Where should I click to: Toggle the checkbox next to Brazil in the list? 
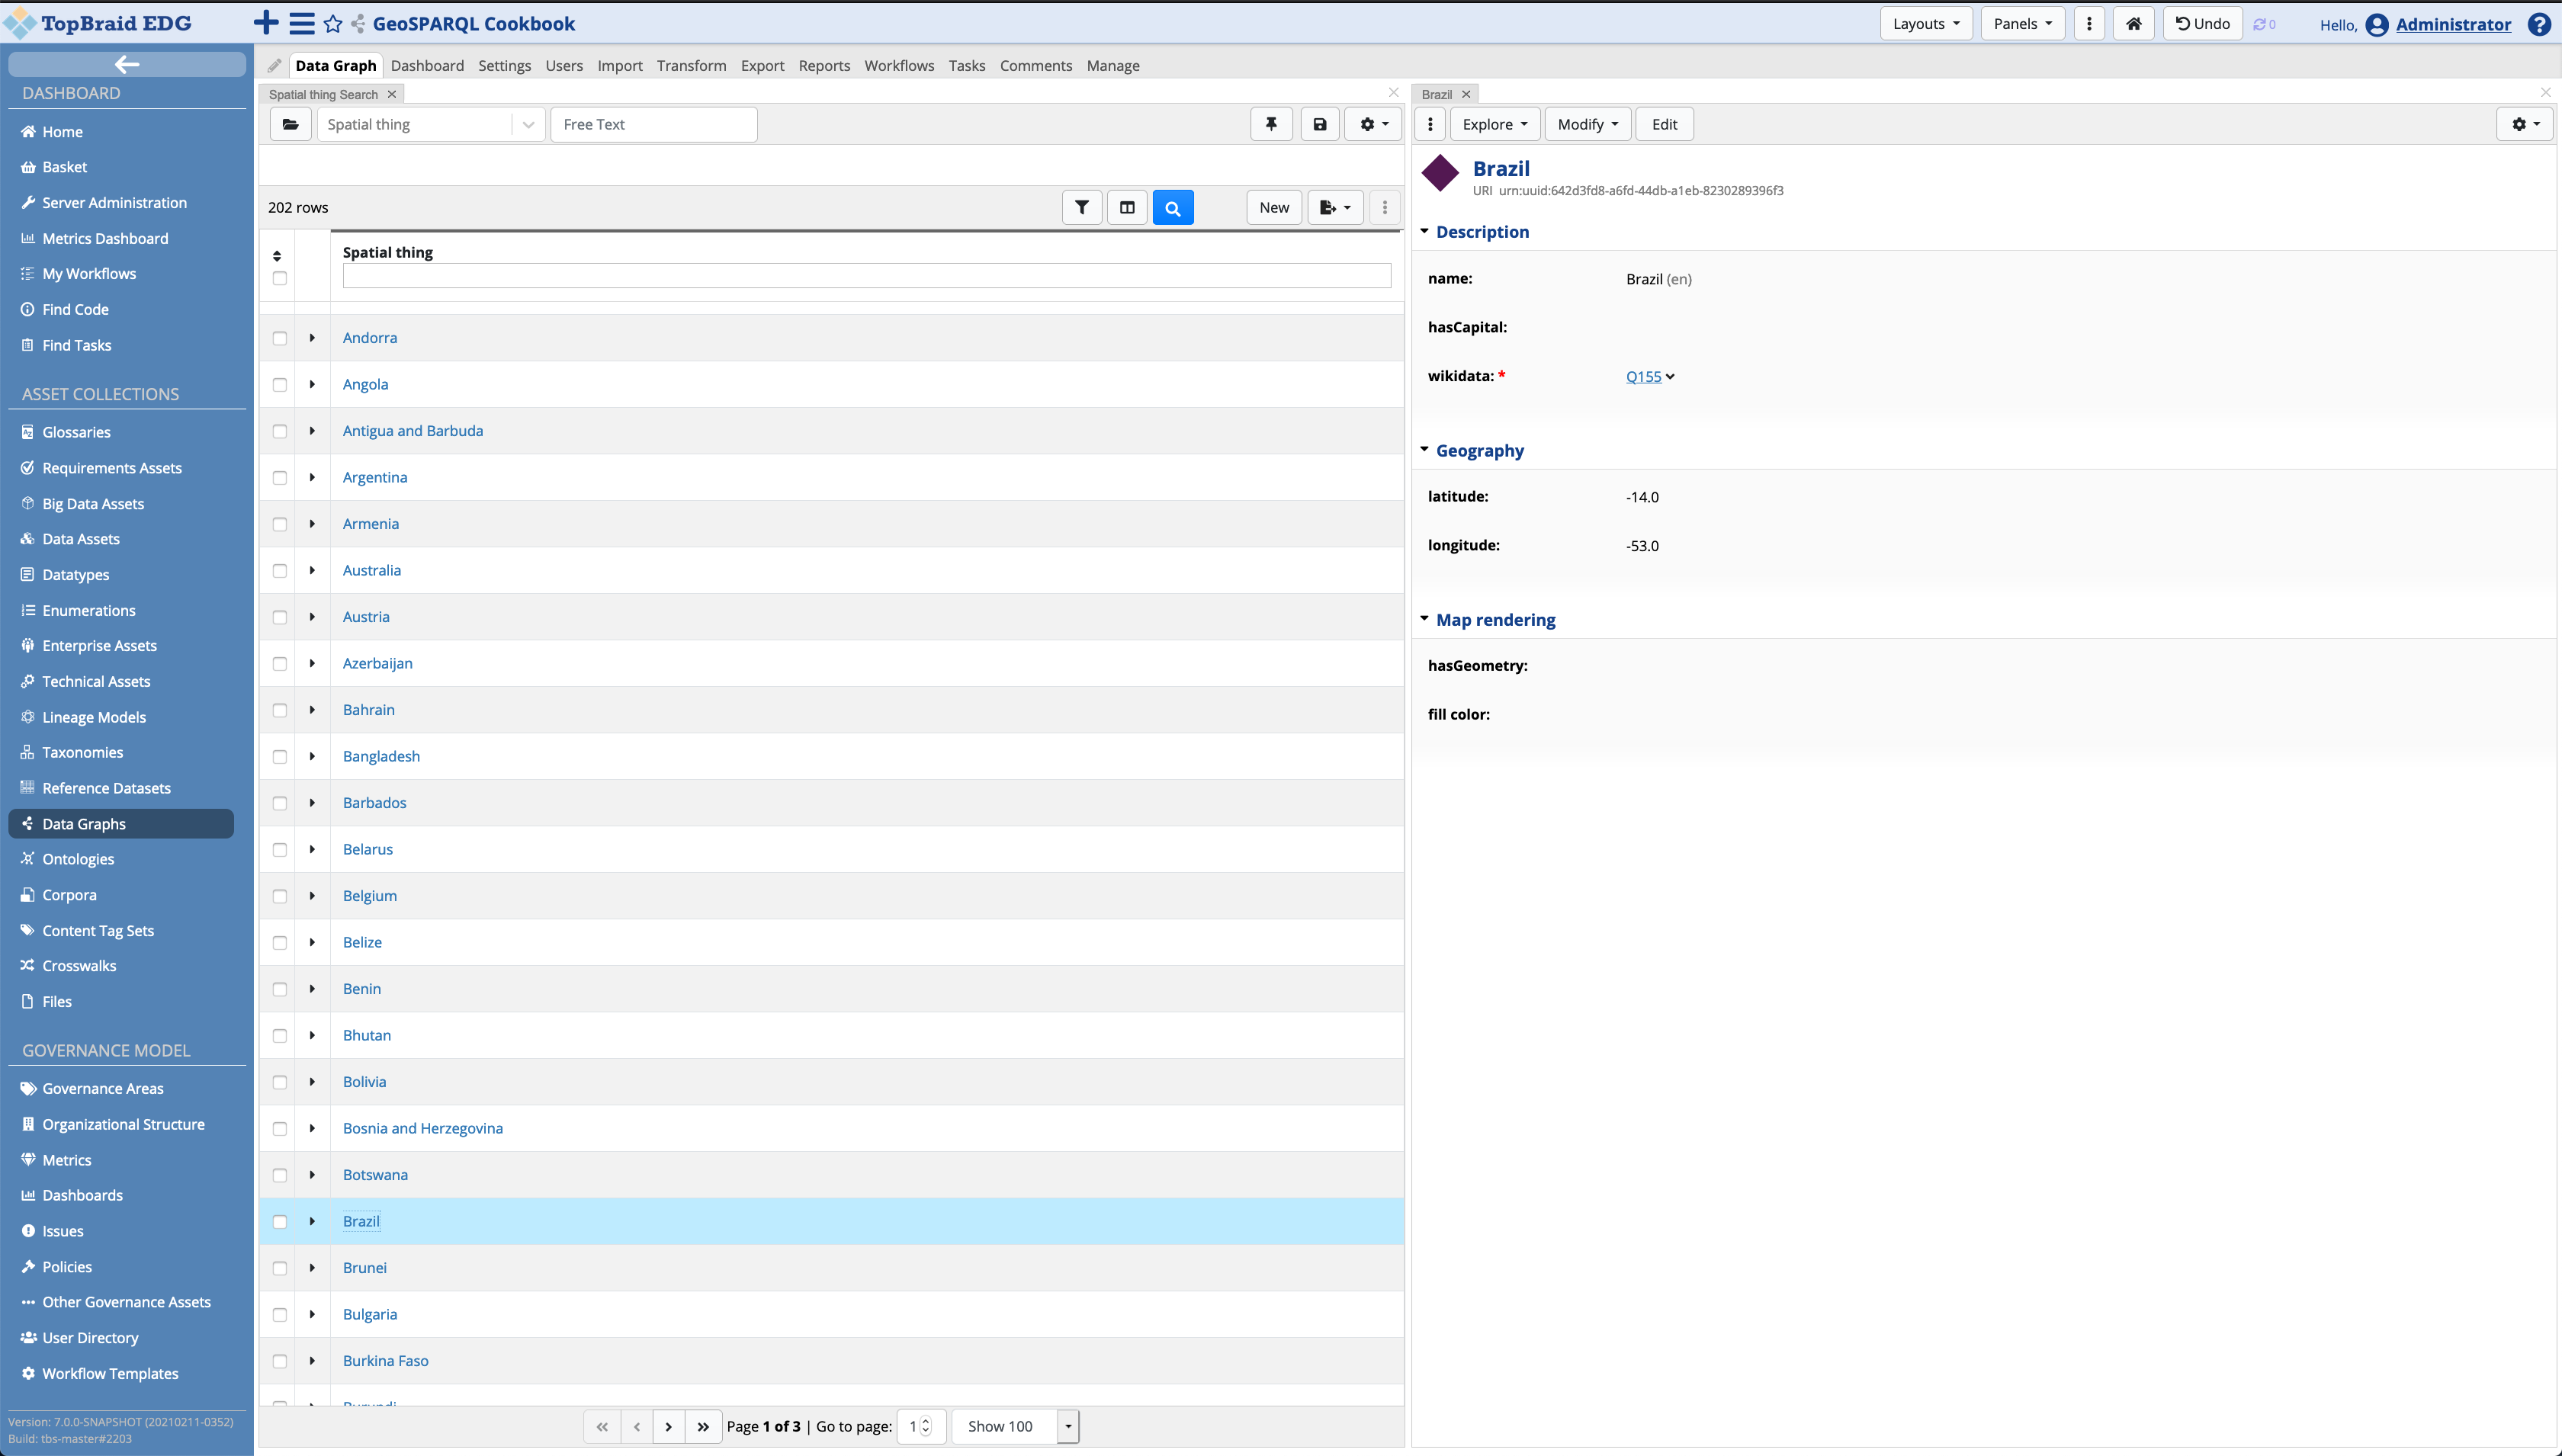280,1220
